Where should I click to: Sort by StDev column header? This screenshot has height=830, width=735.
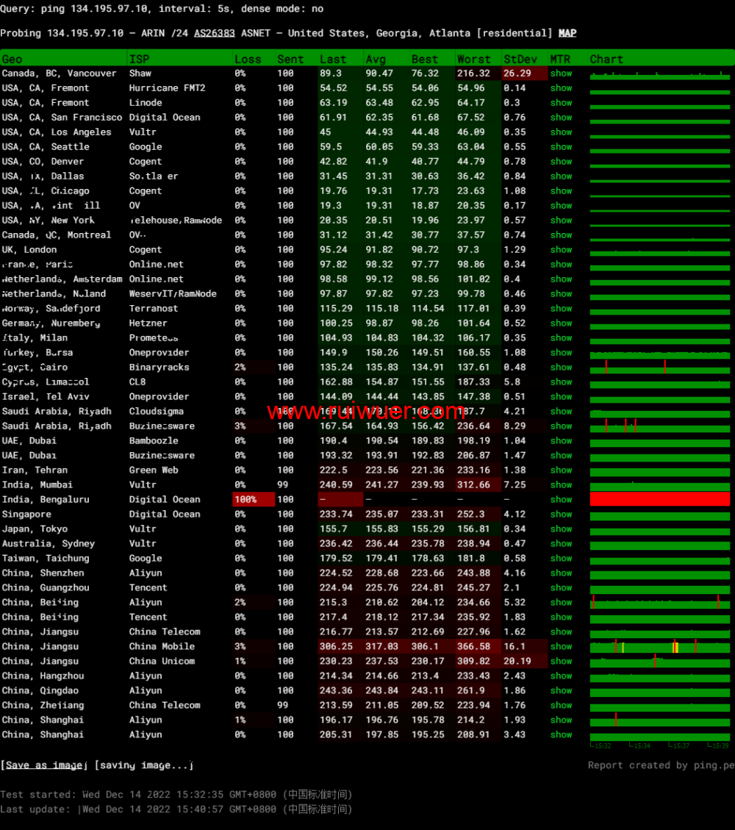[520, 59]
